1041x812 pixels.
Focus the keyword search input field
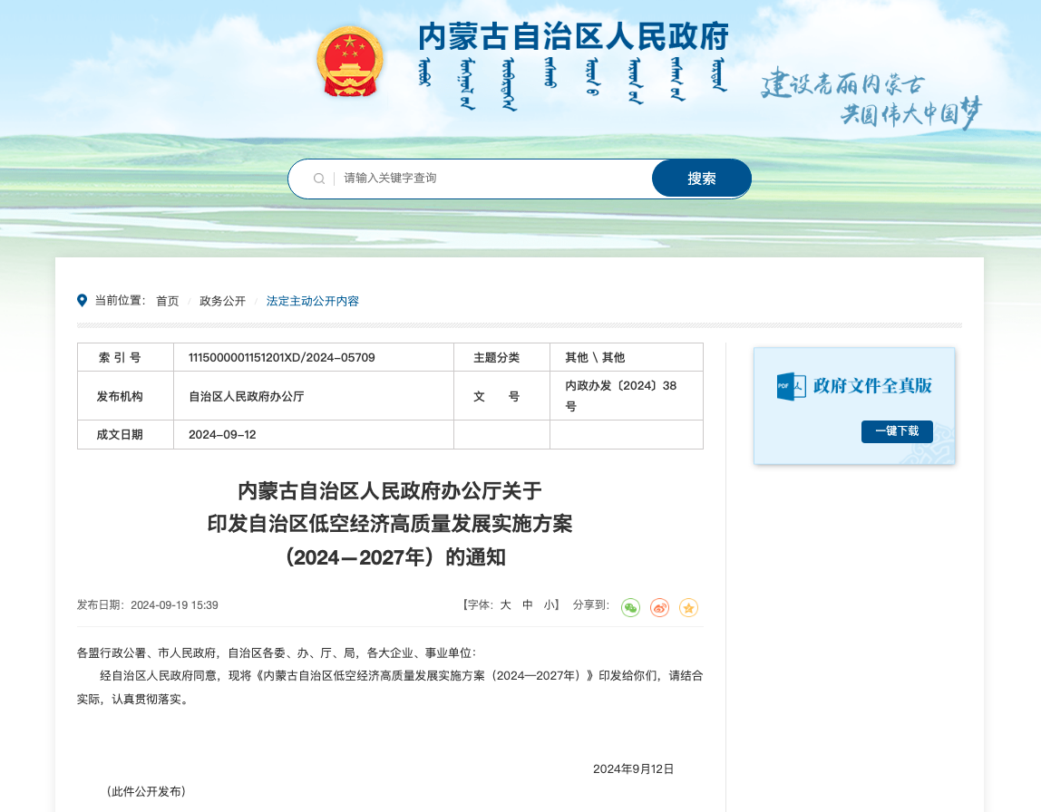(x=490, y=179)
